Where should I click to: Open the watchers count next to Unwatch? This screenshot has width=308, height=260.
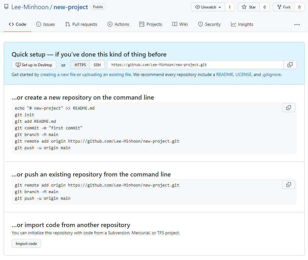pos(229,7)
